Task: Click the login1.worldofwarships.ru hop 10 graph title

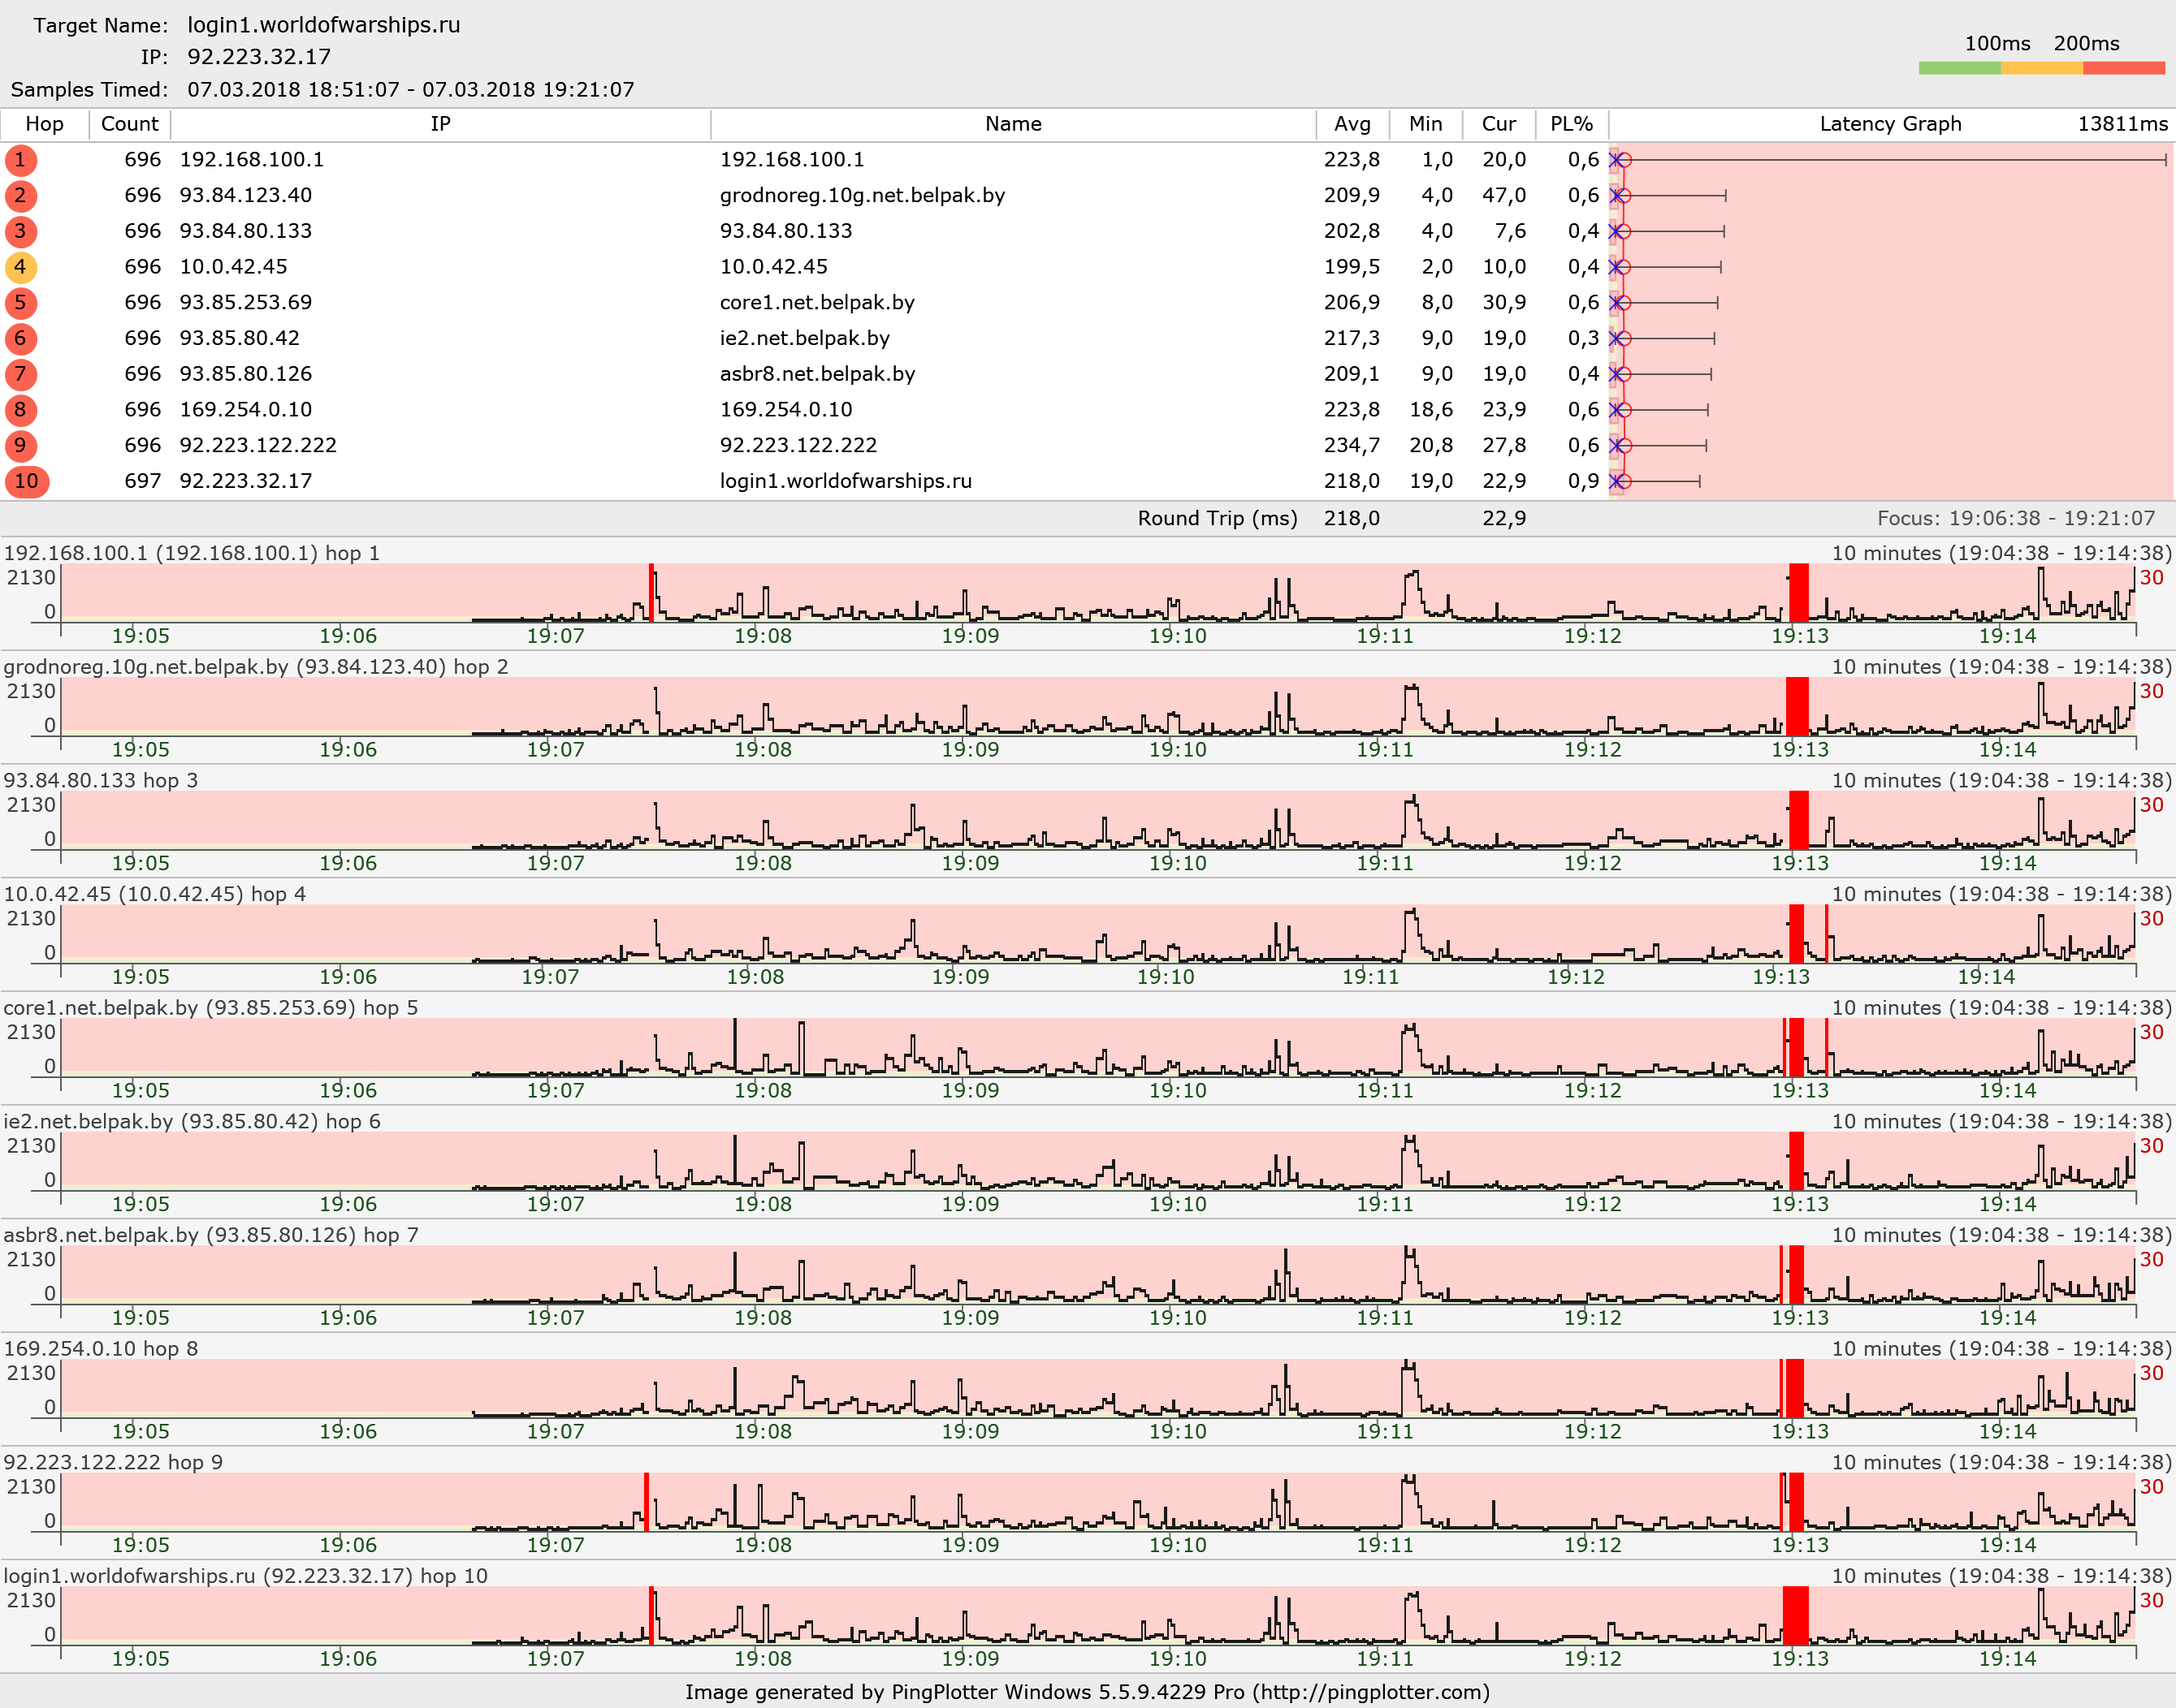Action: [x=246, y=1577]
